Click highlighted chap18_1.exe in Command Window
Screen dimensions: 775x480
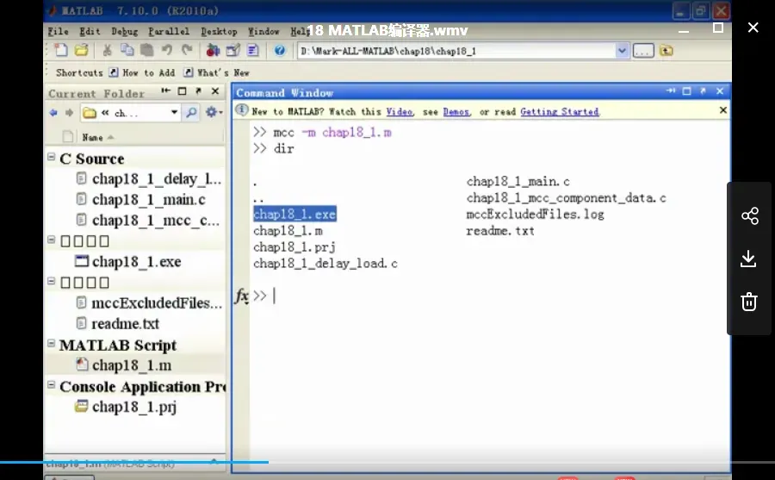[294, 215]
